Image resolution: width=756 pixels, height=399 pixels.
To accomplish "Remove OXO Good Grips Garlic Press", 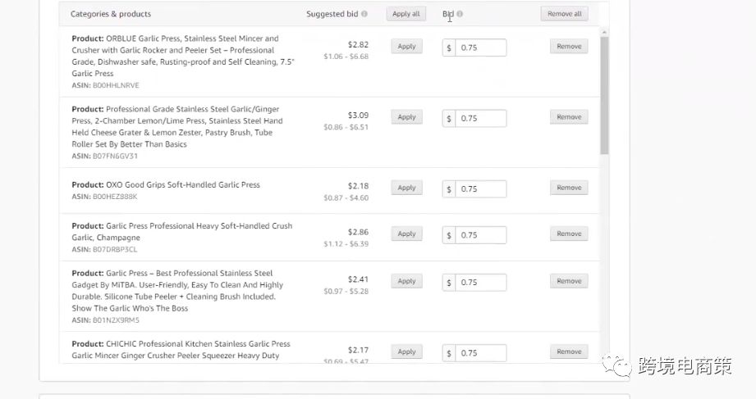I will pyautogui.click(x=569, y=188).
